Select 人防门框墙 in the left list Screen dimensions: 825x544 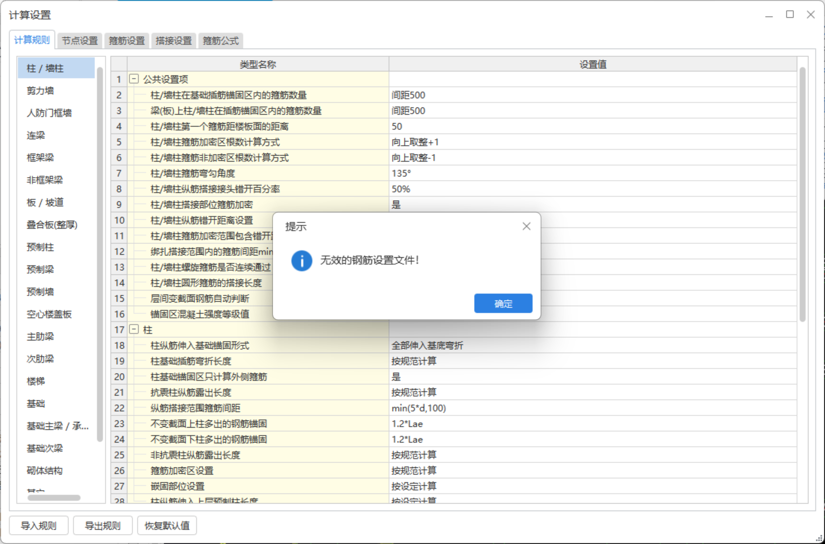click(x=56, y=113)
